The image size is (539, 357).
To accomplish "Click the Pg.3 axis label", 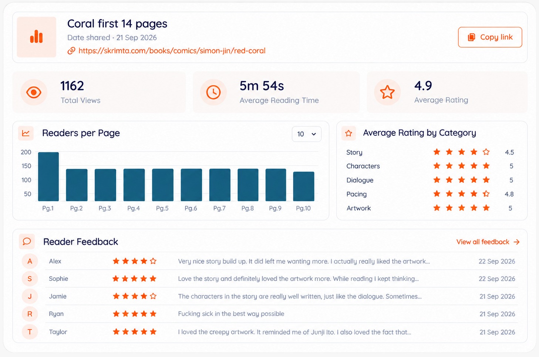I will coord(105,208).
